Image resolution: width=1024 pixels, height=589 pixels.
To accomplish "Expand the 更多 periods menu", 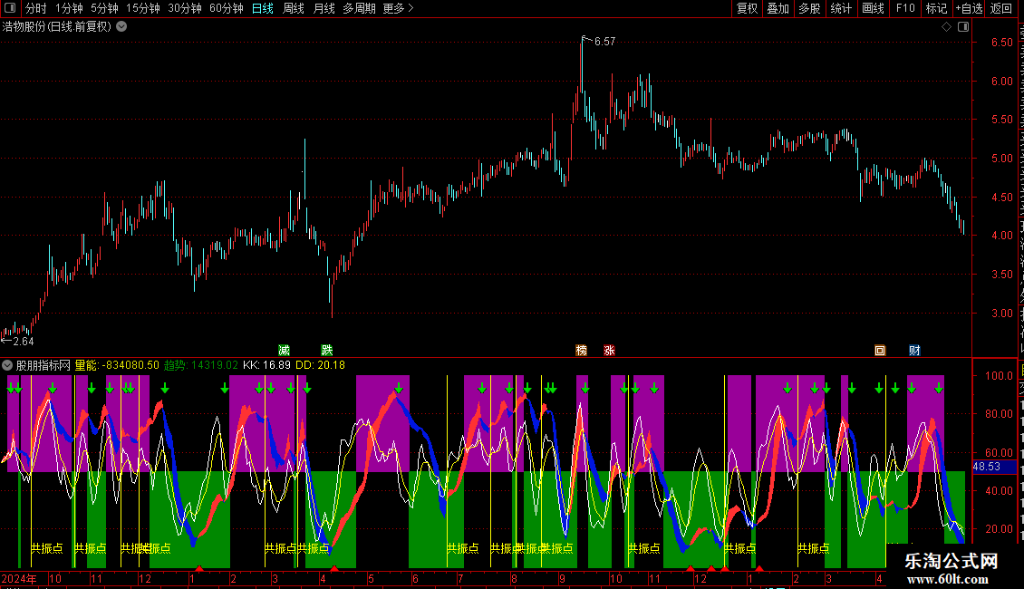I will (398, 8).
